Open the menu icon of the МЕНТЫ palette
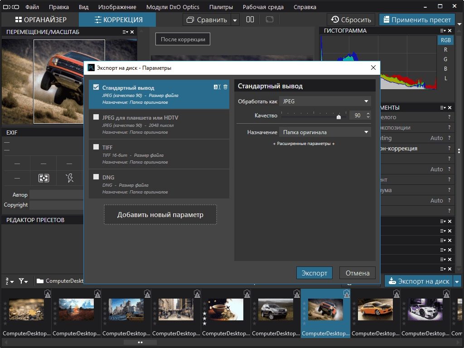Image resolution: width=464 pixels, height=348 pixels. [x=443, y=108]
